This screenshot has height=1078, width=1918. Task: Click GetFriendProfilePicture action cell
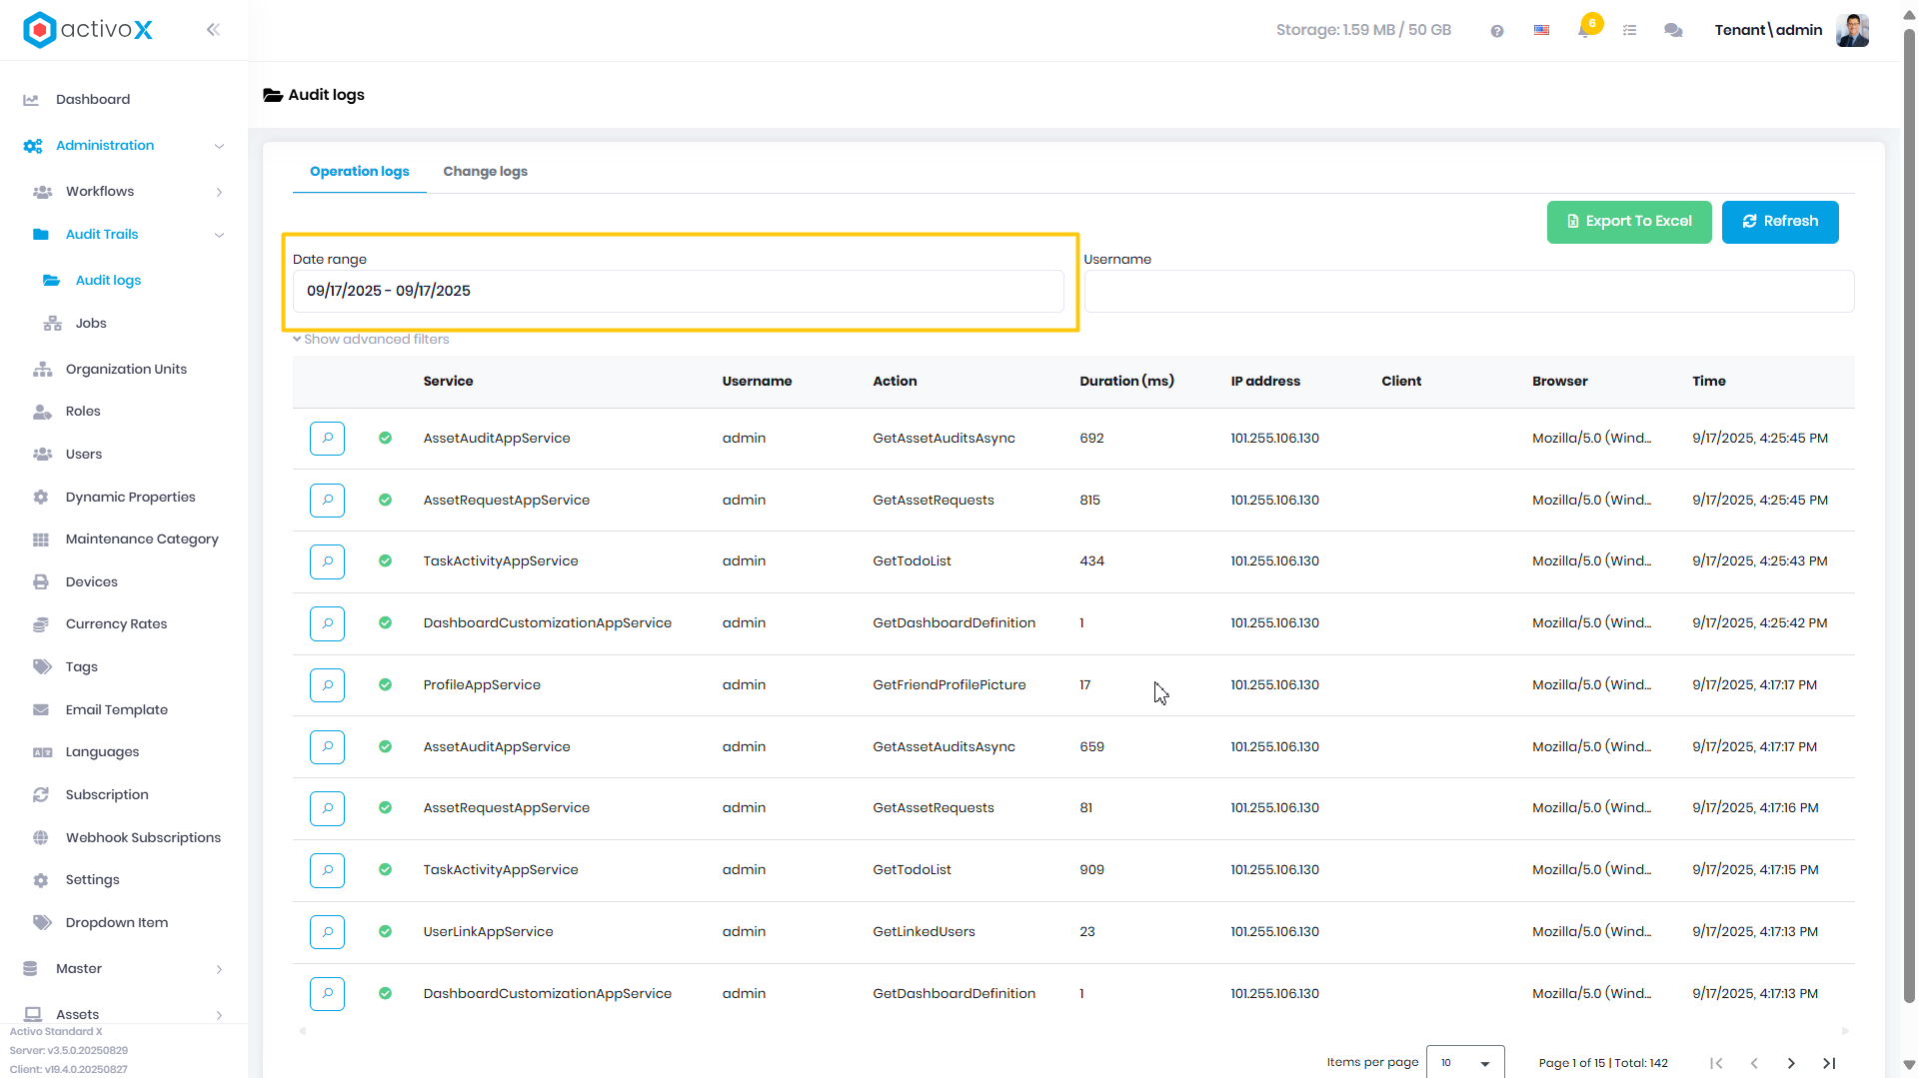click(x=950, y=685)
